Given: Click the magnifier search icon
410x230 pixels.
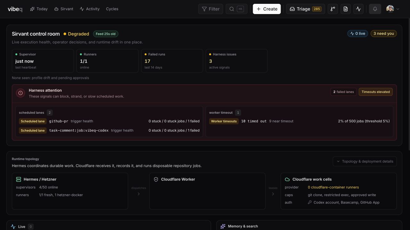Looking at the screenshot, I should click(232, 9).
